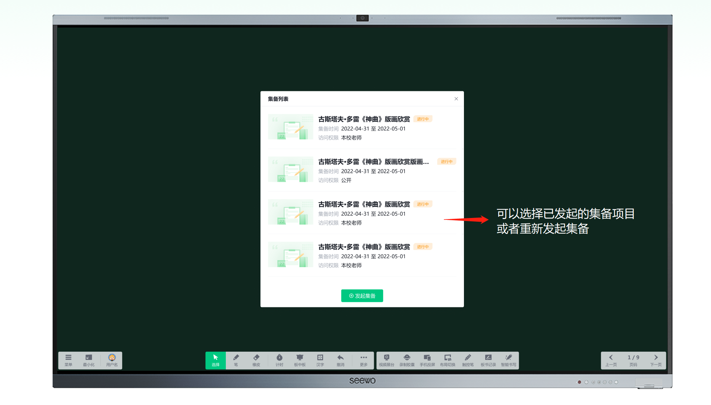Open the user name (用户名) avatar menu

tap(112, 360)
